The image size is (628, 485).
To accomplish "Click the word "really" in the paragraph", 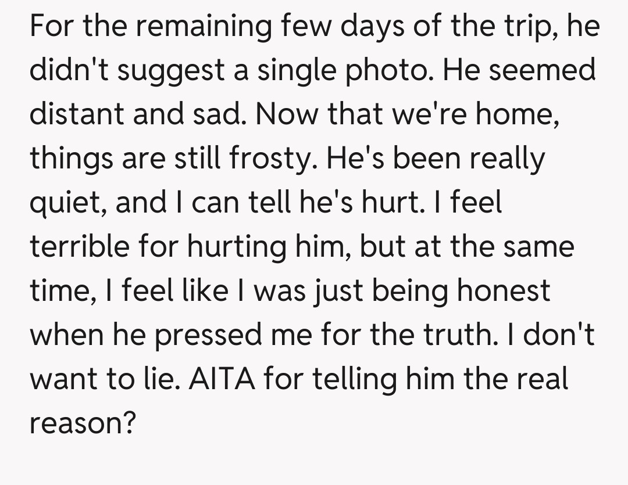I will tap(508, 159).
